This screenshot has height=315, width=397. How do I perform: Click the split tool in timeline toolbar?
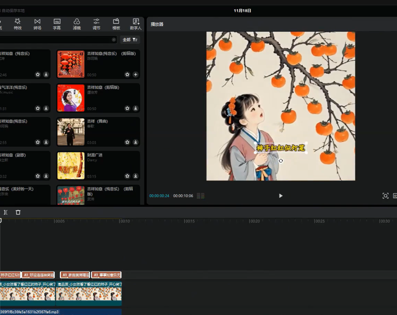6,212
